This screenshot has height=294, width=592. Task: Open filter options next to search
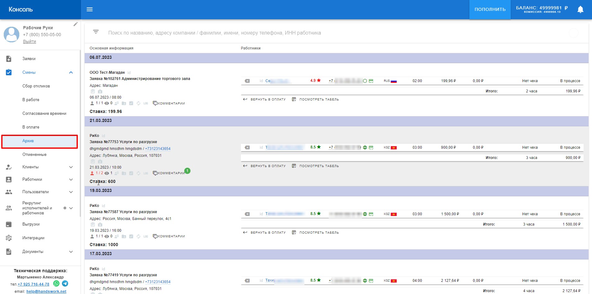tap(96, 32)
